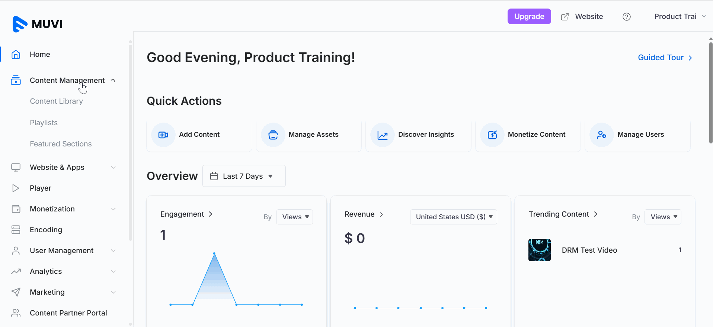
Task: Start the Guided Tour link
Action: point(665,58)
